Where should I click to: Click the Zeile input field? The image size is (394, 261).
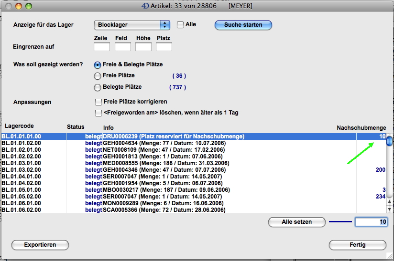pos(102,47)
